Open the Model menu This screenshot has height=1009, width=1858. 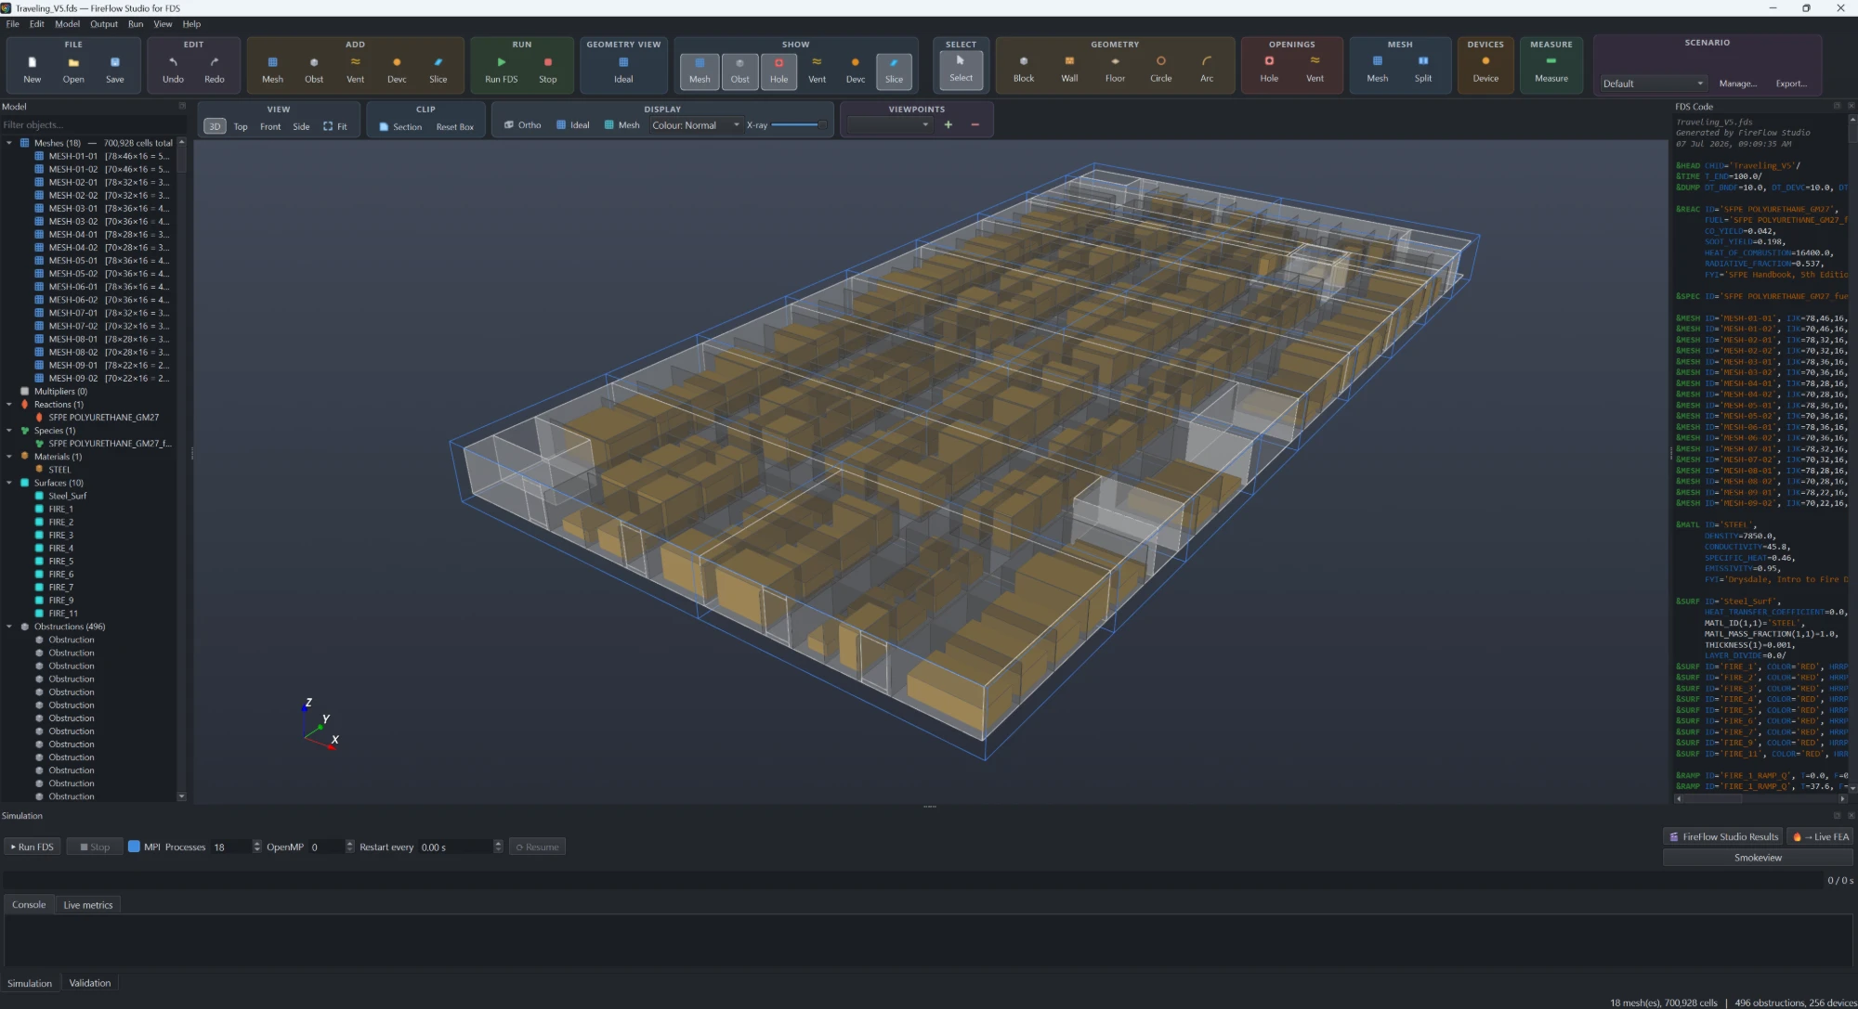(67, 24)
